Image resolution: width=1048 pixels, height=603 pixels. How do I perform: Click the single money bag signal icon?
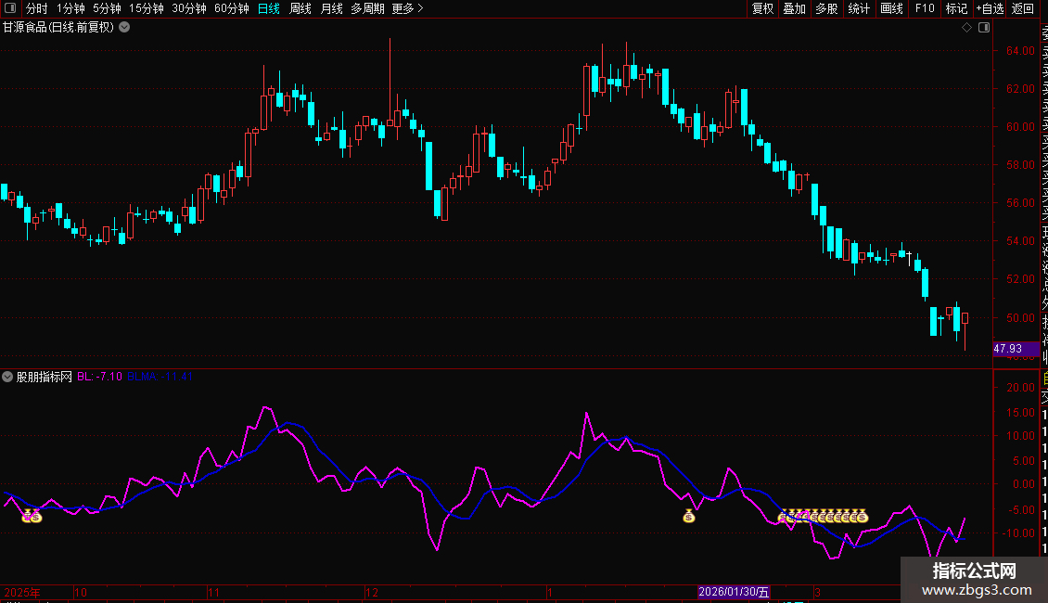689,516
